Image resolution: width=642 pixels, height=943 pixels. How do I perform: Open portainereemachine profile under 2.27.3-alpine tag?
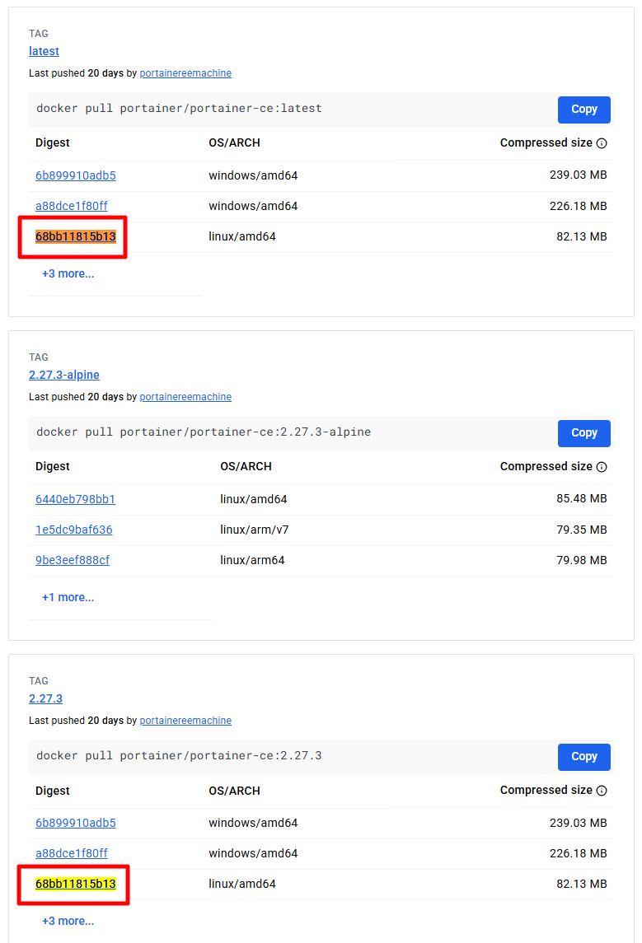pyautogui.click(x=185, y=397)
